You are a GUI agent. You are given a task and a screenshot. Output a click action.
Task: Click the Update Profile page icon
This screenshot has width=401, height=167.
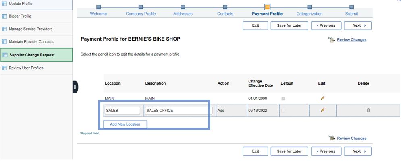click(4, 4)
